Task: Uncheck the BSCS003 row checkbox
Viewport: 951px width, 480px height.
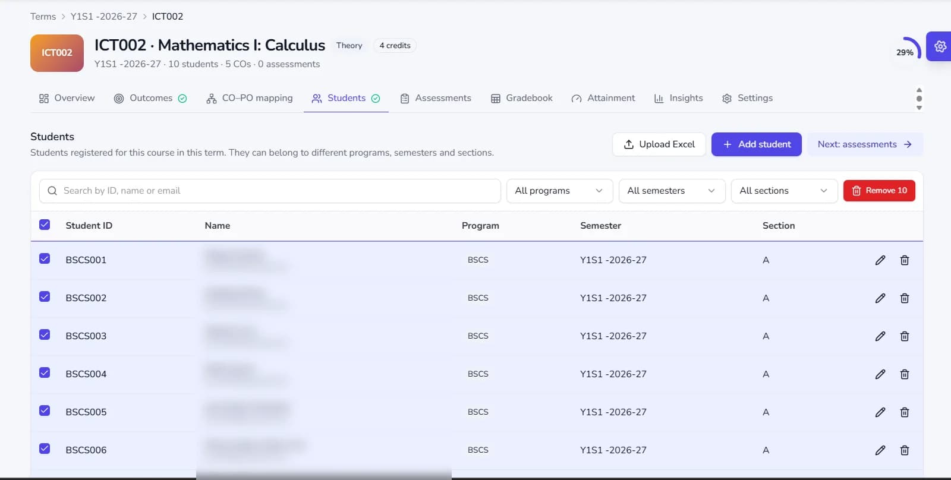Action: pos(45,334)
